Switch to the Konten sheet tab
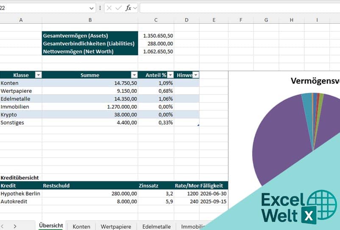Viewport: 340px width, 230px height. [x=81, y=227]
